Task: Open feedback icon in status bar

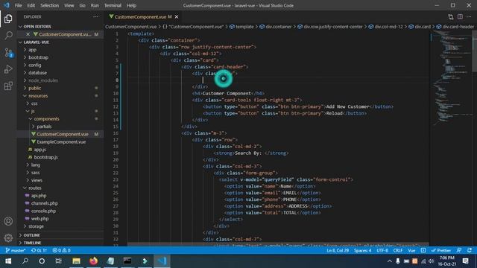Action: point(459,250)
